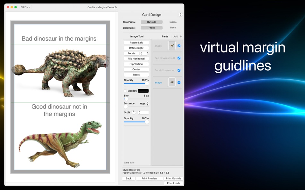Click Rotate Right button
The width and height of the screenshot is (305, 190).
136,48
